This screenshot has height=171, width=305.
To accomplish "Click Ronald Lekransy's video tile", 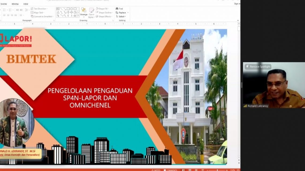I will pos(274,85).
